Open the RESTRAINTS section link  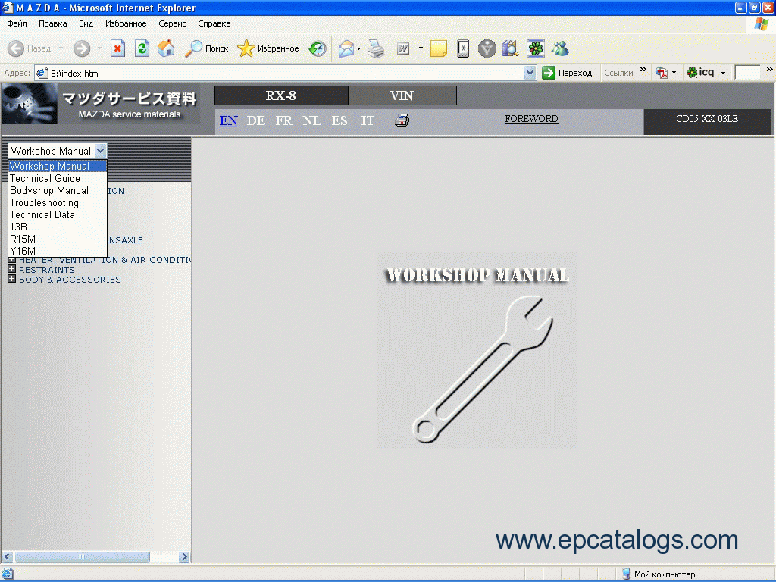[46, 270]
